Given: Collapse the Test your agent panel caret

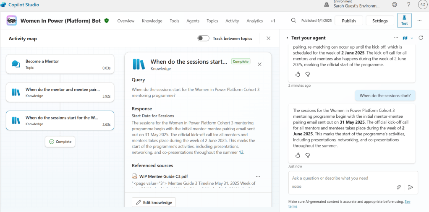Looking at the screenshot, I should tap(288, 38).
